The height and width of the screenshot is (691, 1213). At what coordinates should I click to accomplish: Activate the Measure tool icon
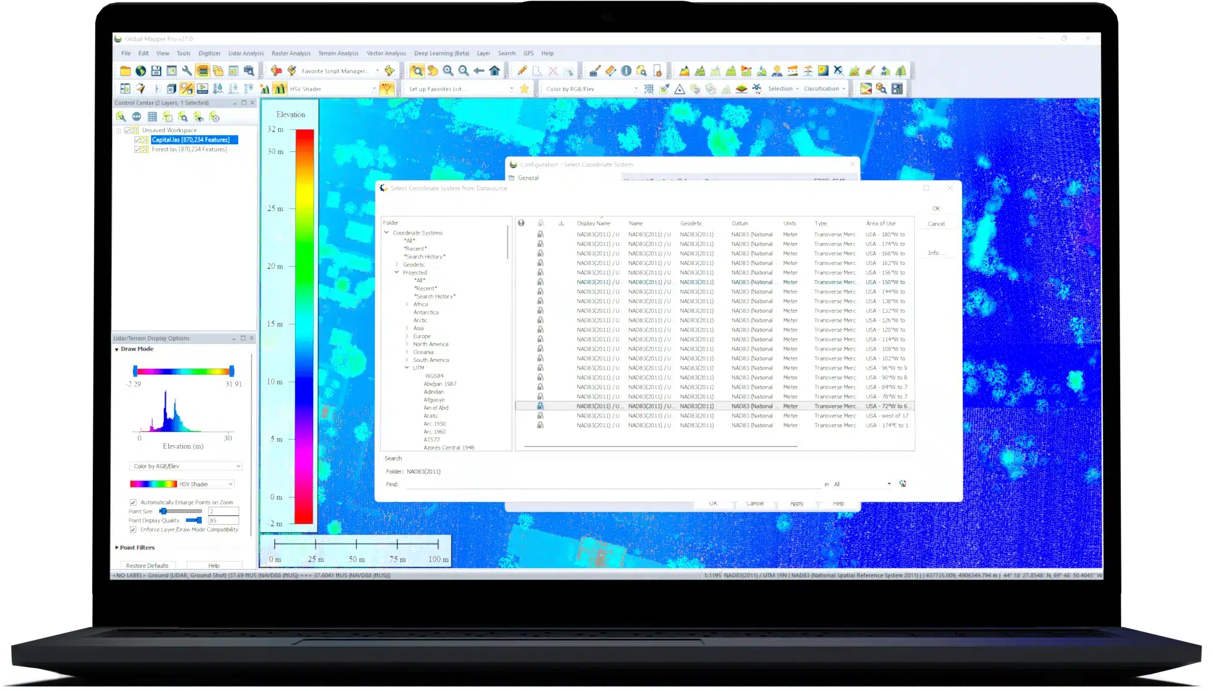point(610,70)
